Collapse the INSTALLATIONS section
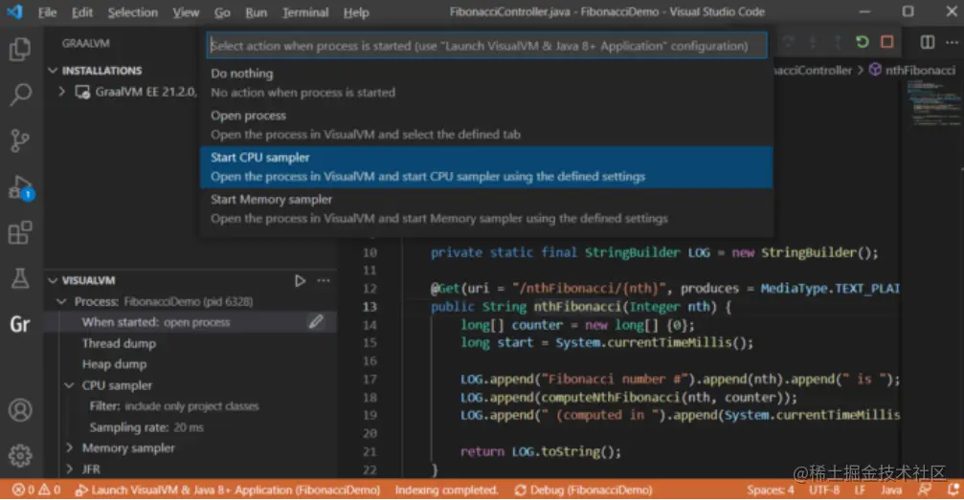964x500 pixels. (53, 71)
